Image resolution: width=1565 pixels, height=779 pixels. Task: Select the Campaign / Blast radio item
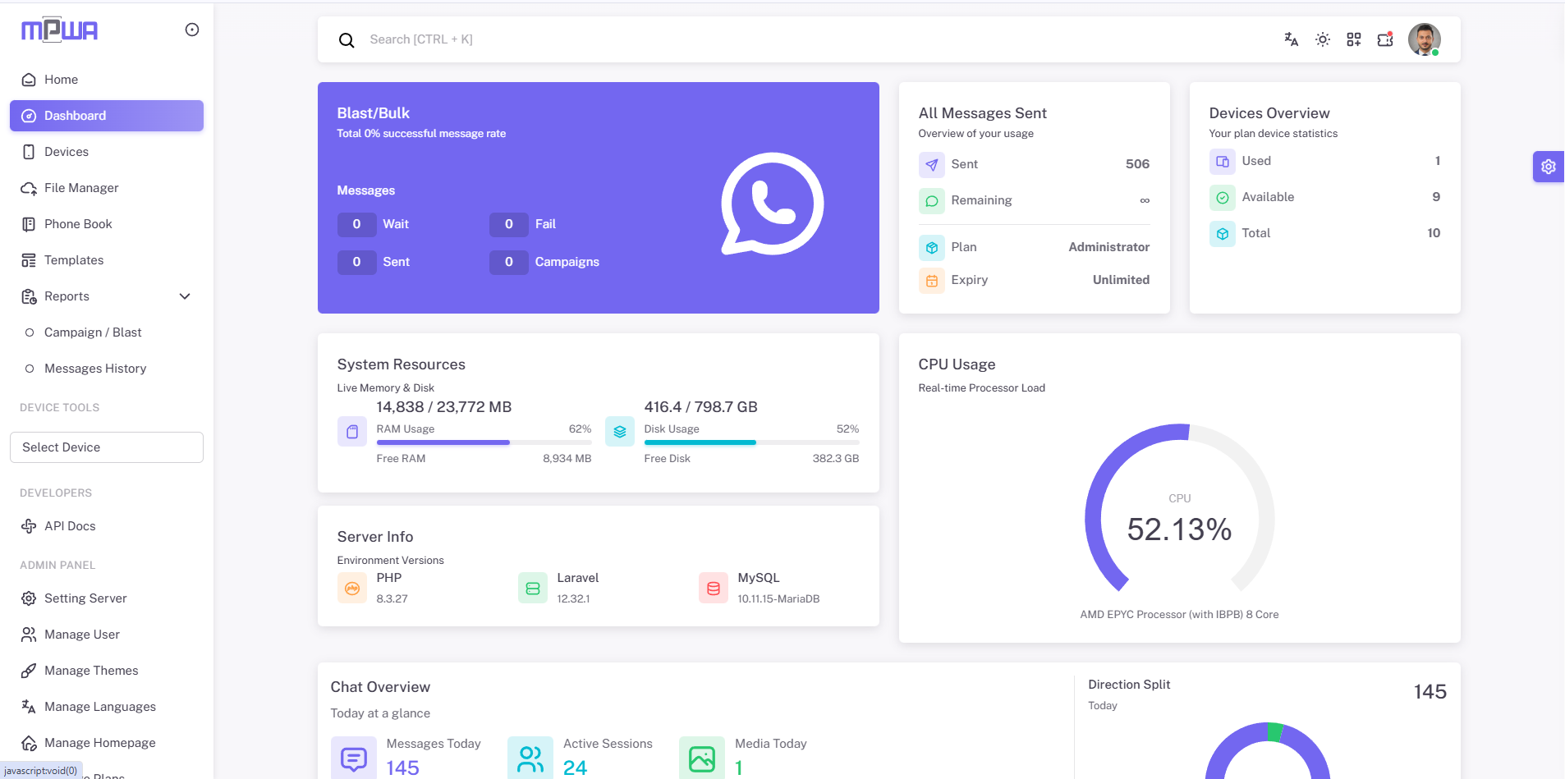pos(30,332)
